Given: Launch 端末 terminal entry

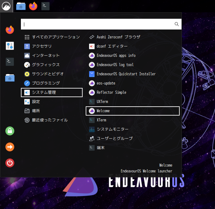Looking at the screenshot, I should (133, 148).
